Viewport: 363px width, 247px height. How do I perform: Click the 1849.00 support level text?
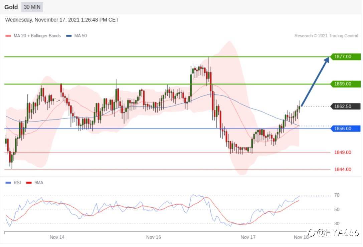click(343, 152)
